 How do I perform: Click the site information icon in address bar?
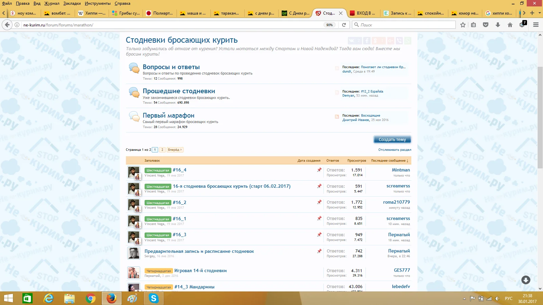click(x=17, y=25)
